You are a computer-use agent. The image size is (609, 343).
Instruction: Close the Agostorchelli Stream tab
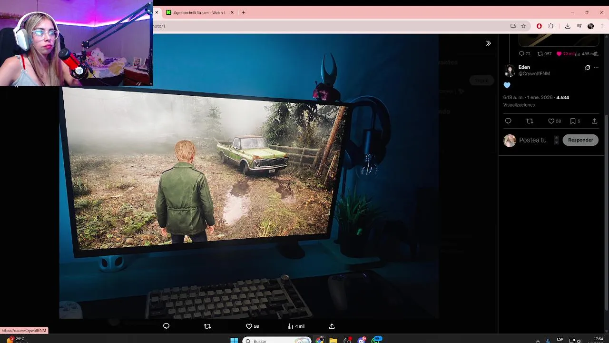tap(232, 12)
